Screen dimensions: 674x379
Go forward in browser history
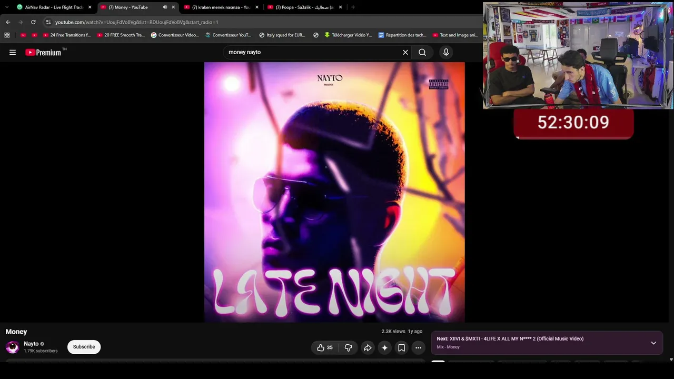(x=21, y=22)
